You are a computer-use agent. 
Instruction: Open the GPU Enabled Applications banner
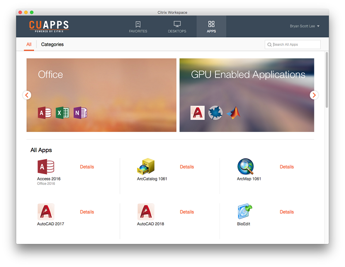tap(246, 95)
